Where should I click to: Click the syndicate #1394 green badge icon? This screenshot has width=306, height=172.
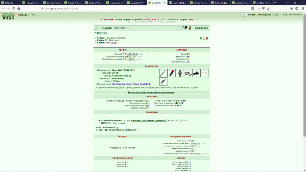tap(103, 123)
